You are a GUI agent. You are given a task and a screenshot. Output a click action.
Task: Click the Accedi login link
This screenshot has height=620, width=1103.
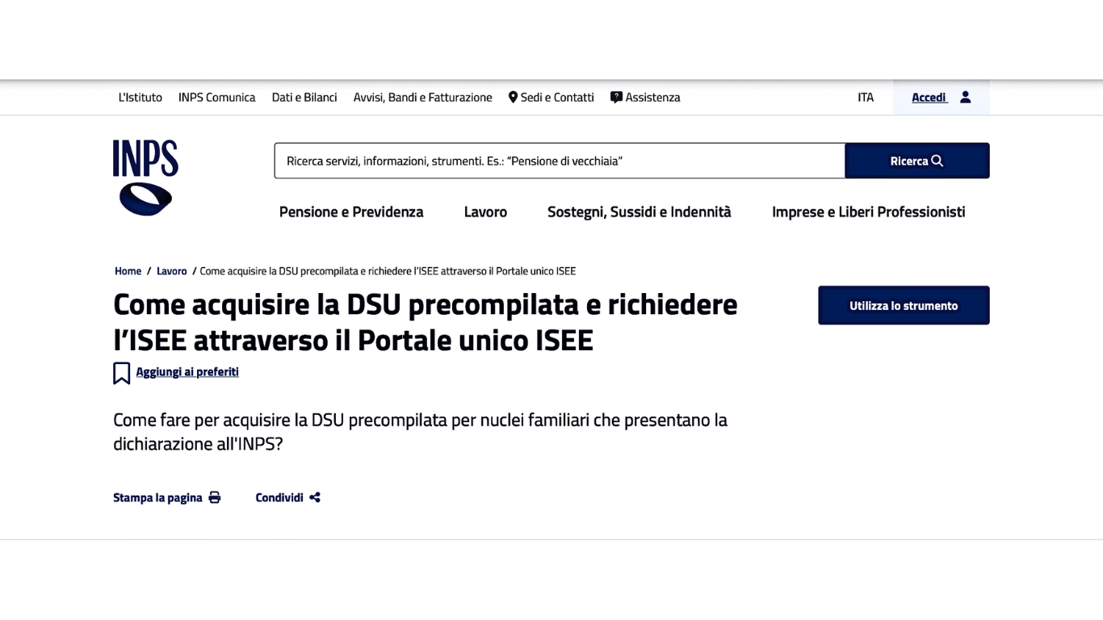929,97
